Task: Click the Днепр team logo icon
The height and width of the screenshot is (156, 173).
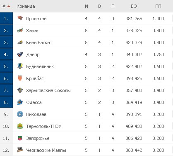Action: tap(20, 54)
